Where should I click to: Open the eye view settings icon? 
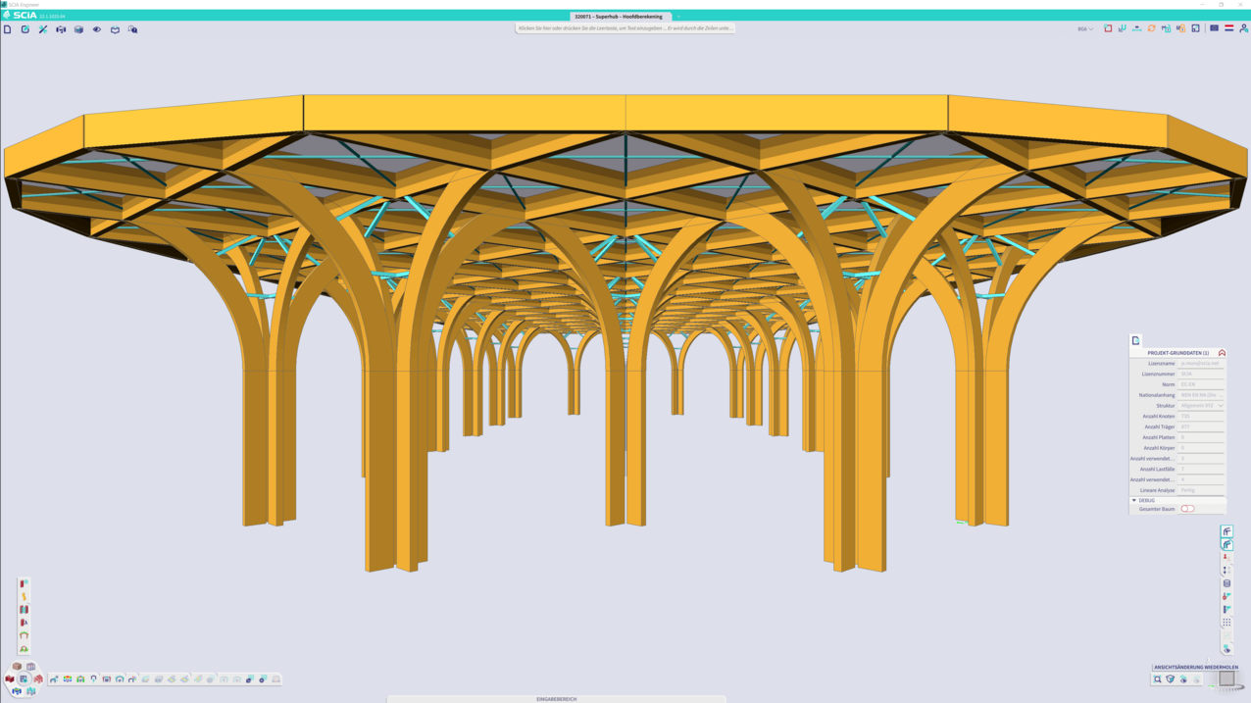click(97, 29)
